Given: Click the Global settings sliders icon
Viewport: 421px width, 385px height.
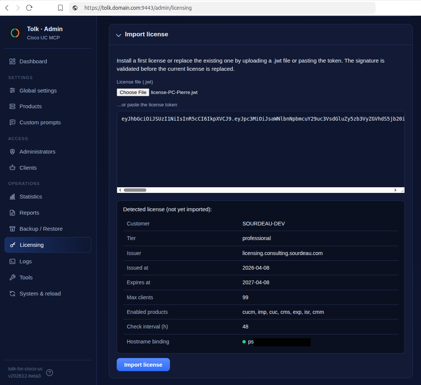Looking at the screenshot, I should click(x=12, y=91).
